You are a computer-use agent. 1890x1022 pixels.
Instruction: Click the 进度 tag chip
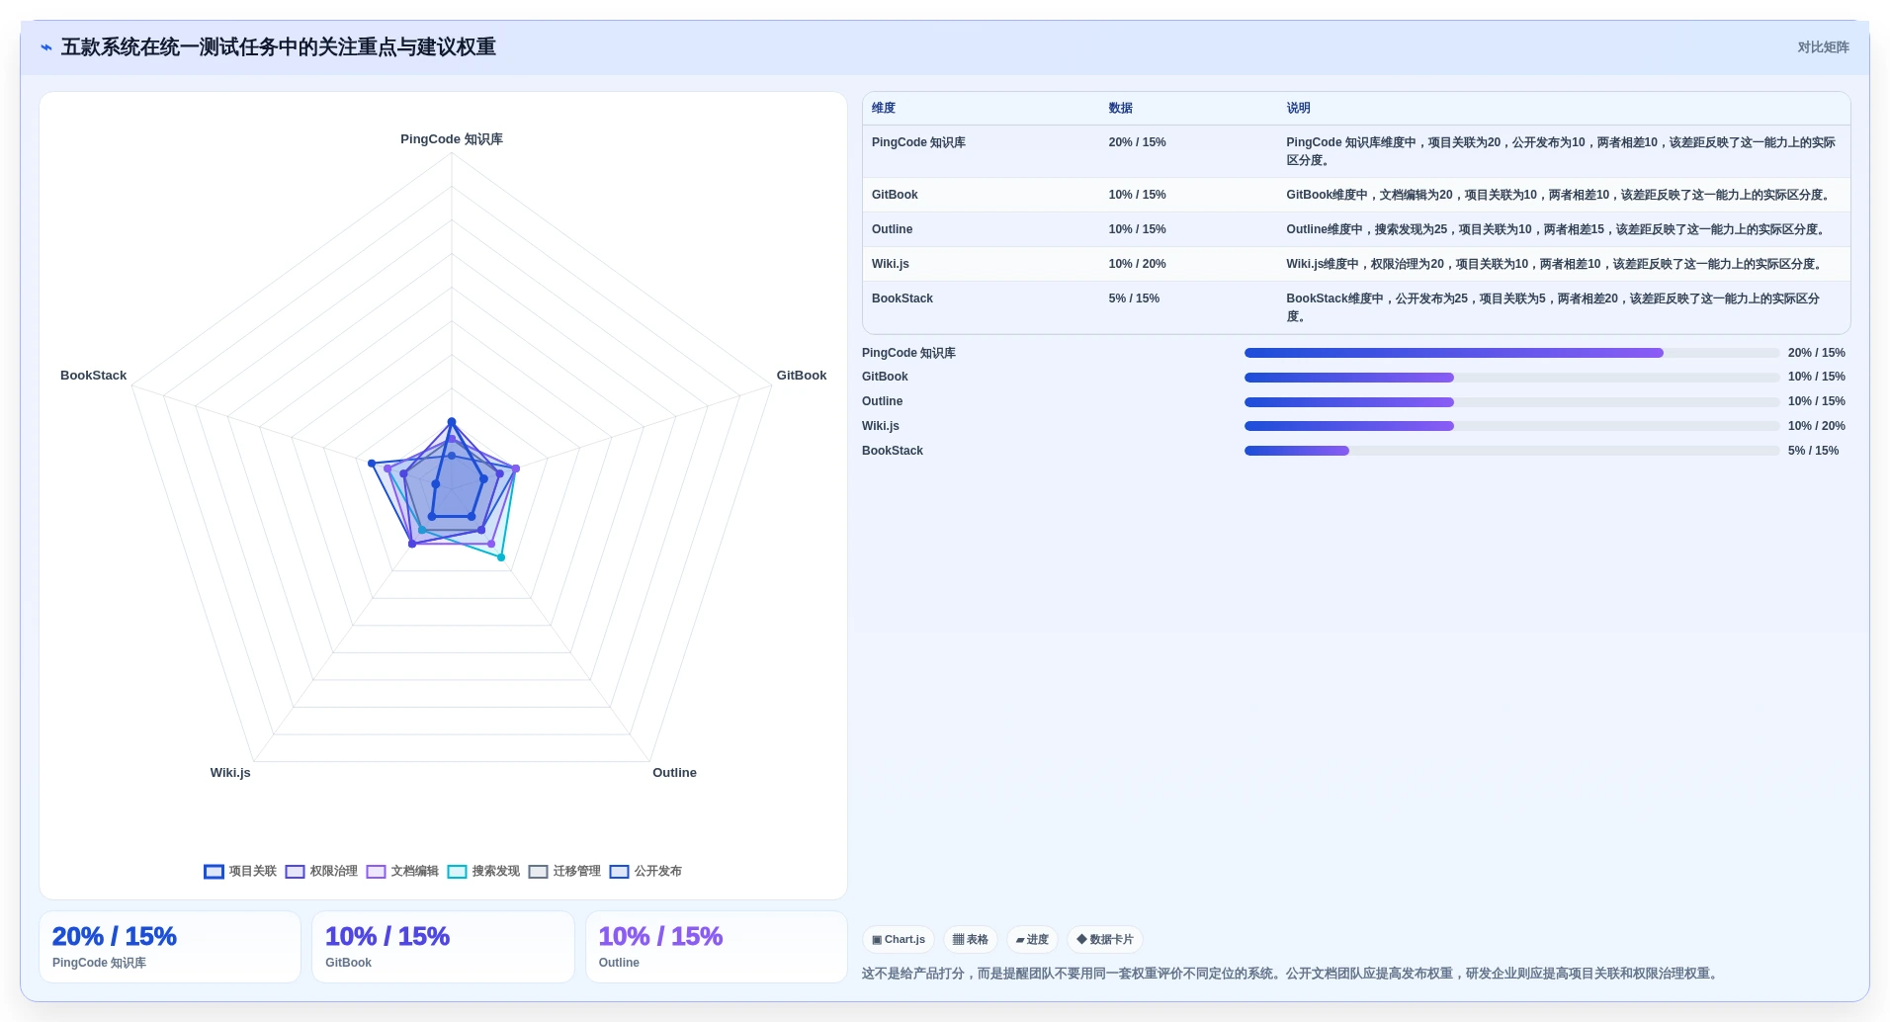pos(1032,940)
